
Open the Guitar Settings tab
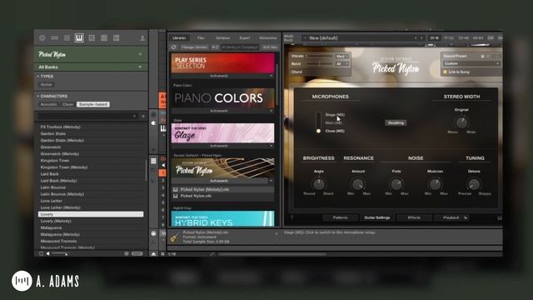tap(377, 217)
